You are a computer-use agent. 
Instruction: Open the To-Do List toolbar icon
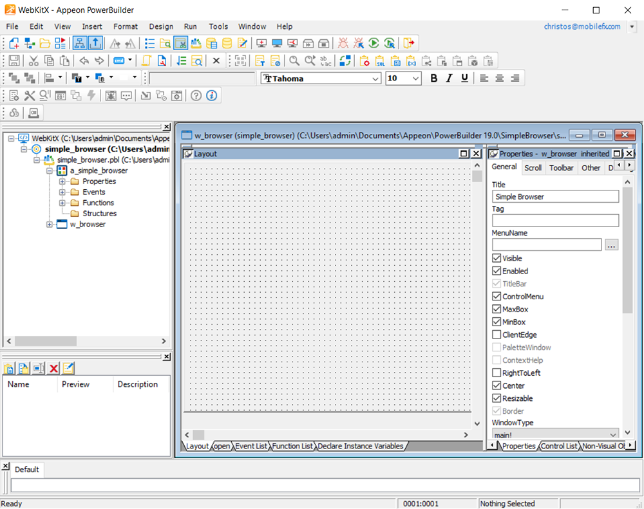tap(149, 43)
